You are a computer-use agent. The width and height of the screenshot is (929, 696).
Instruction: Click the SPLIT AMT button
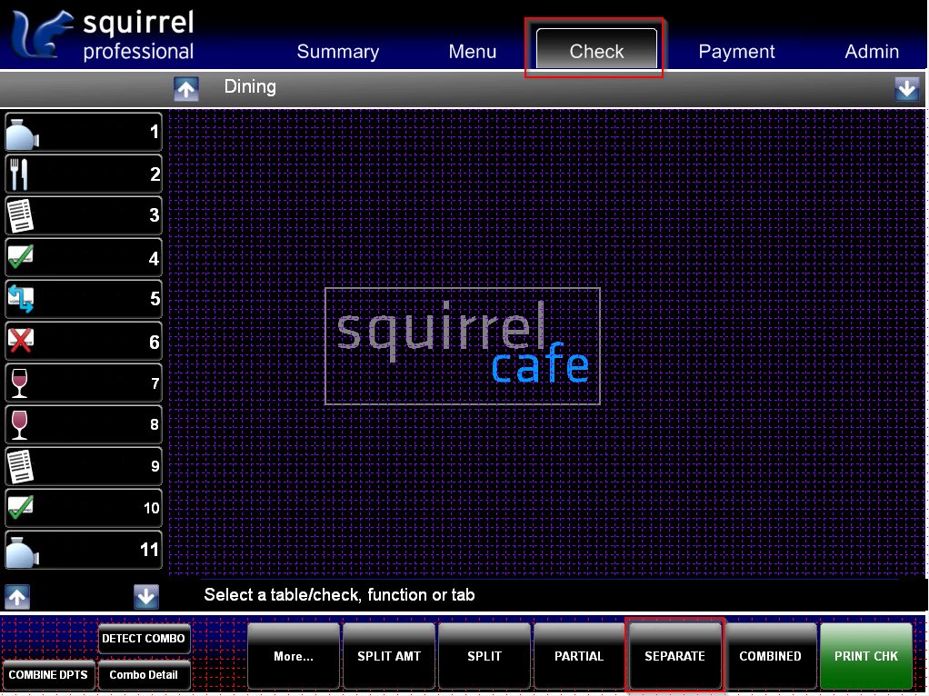tap(389, 656)
